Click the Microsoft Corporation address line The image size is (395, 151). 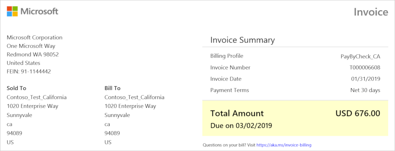[35, 37]
